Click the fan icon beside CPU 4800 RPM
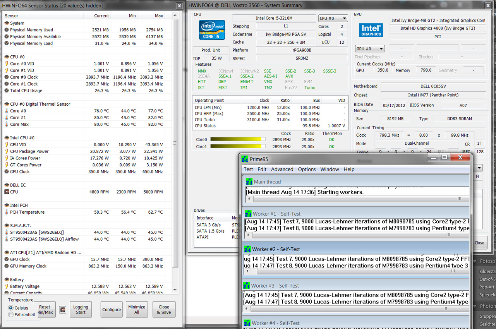The height and width of the screenshot is (329, 496). point(7,192)
